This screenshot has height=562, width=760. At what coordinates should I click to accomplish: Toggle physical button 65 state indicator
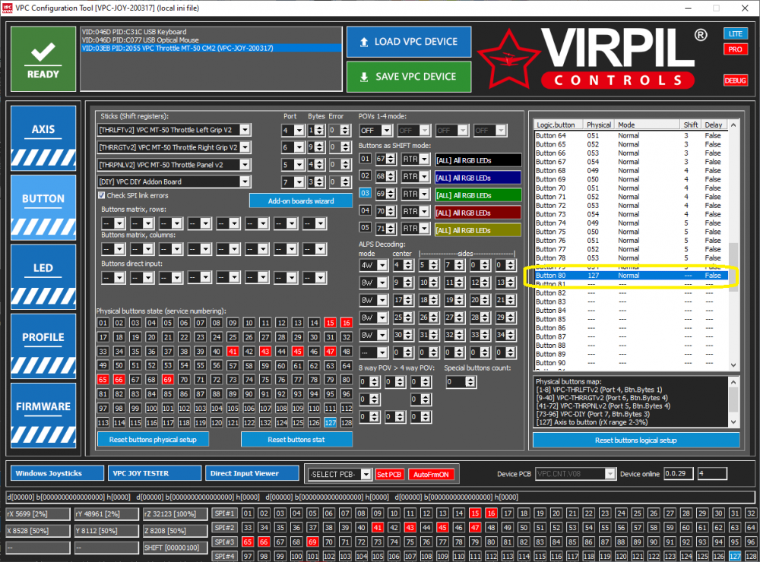click(x=103, y=380)
